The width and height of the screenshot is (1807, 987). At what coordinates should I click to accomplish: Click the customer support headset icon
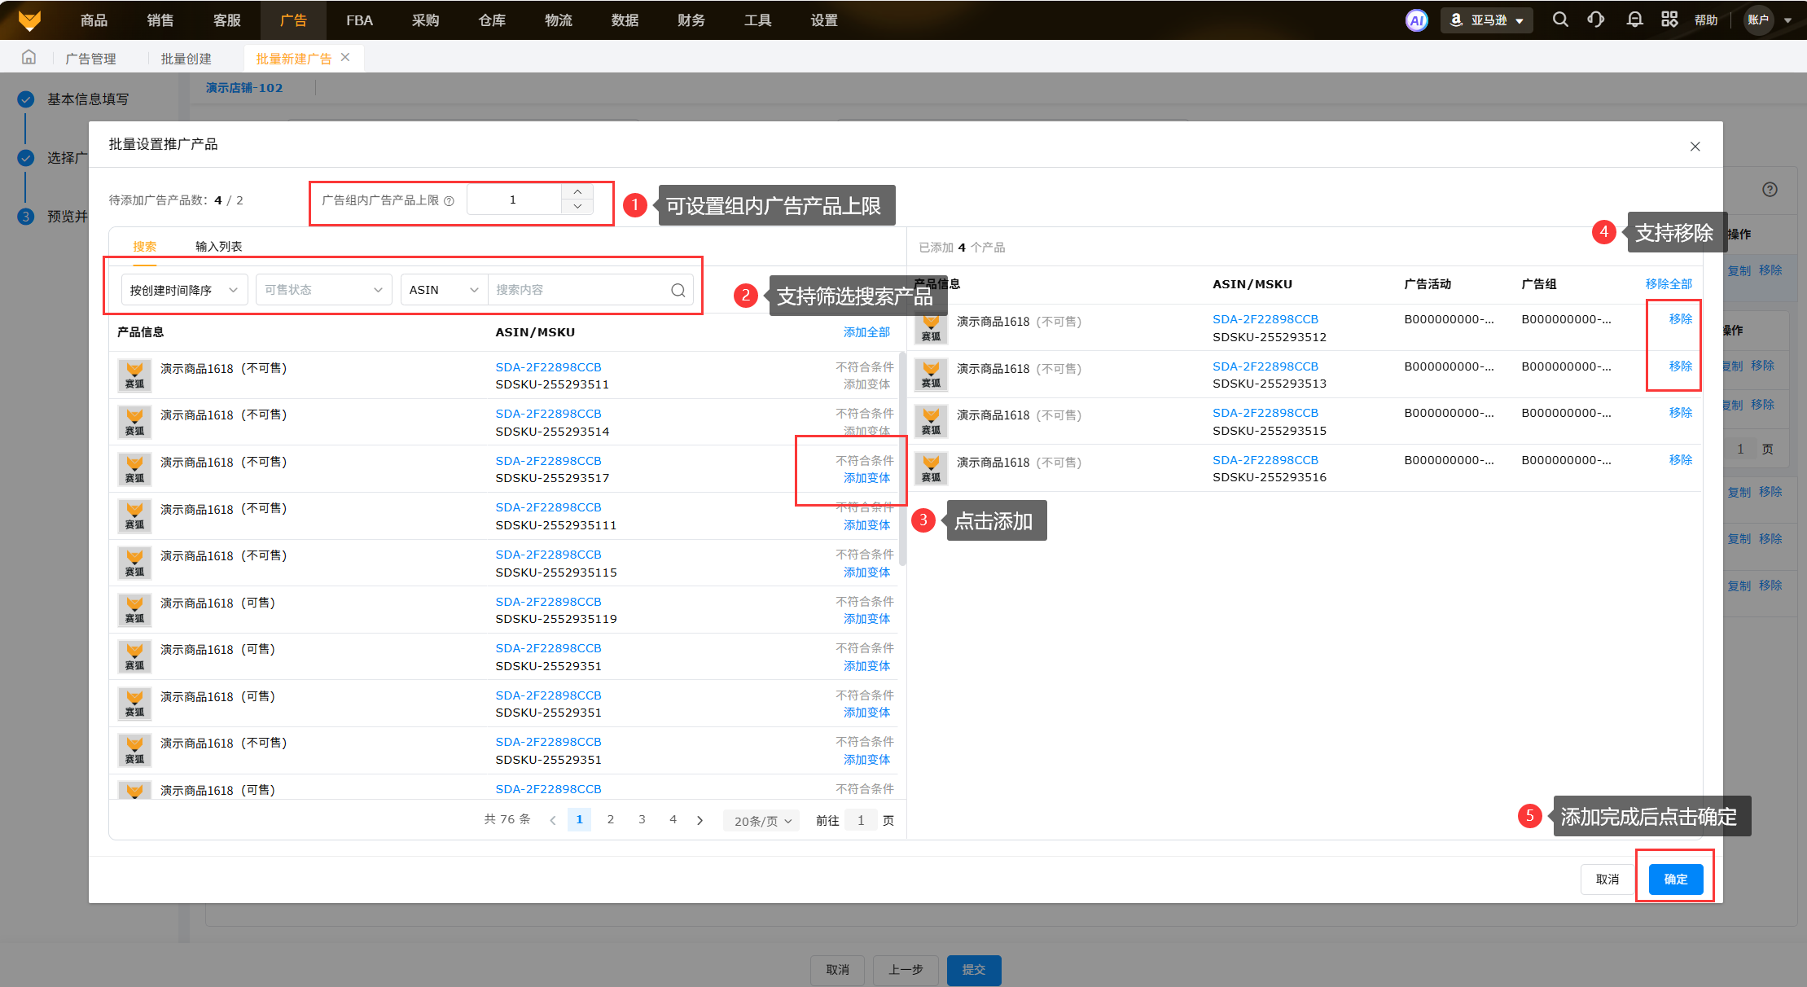click(x=1596, y=20)
